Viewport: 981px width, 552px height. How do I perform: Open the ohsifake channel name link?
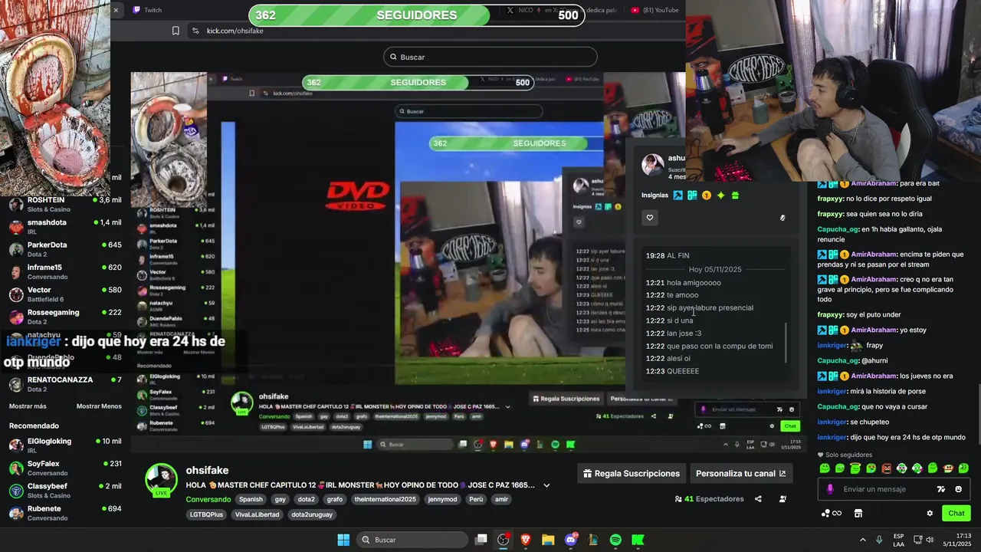(x=207, y=471)
